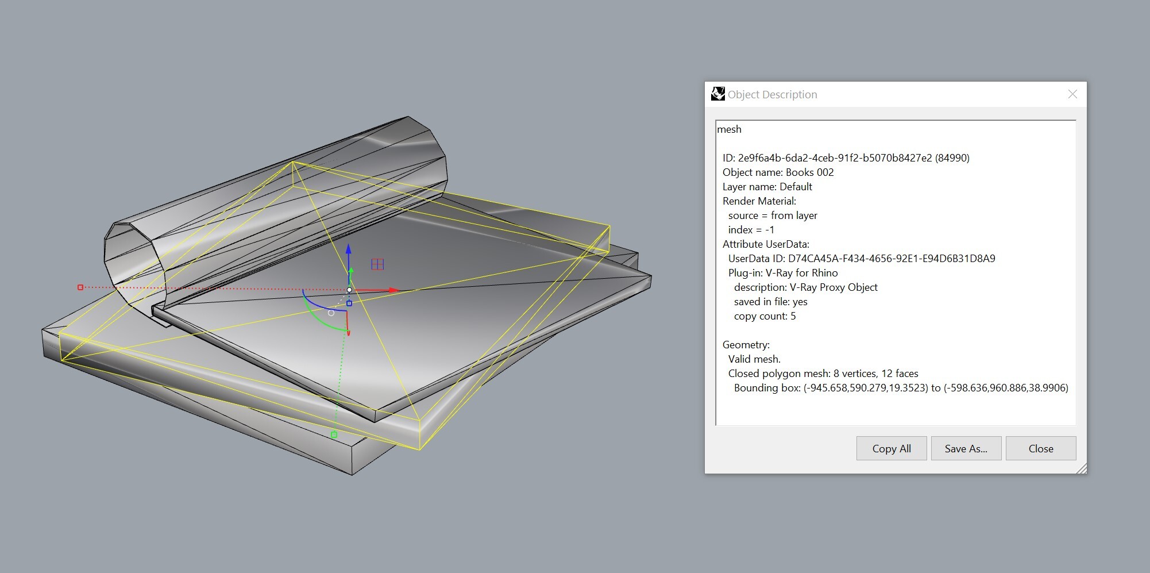Click the Bounding box coordinates line

pyautogui.click(x=901, y=388)
